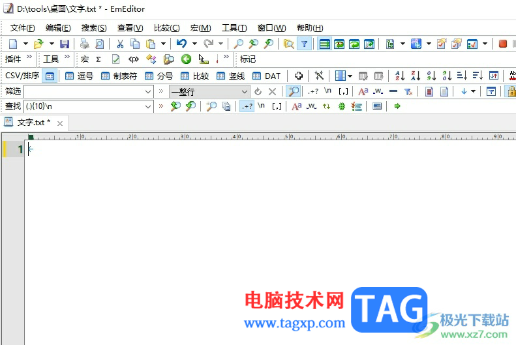Click the Sigma sum icon

(99, 59)
